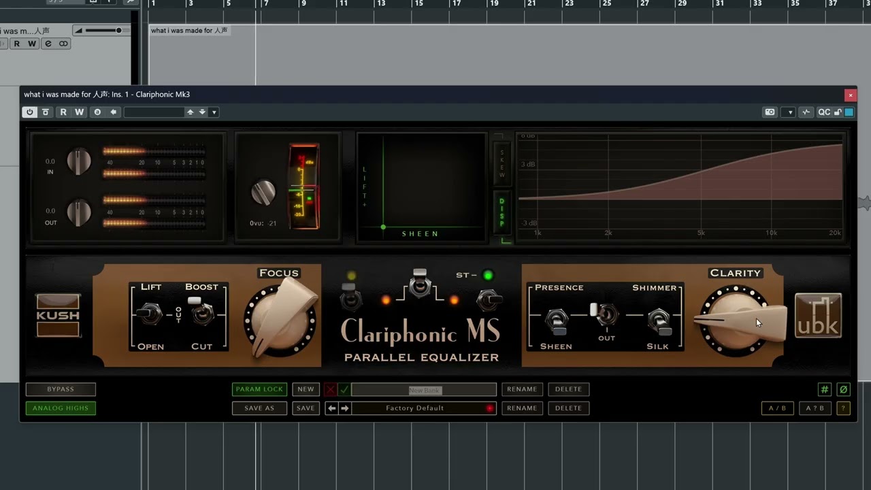871x490 pixels.
Task: Enable Write automation (W) in plugin header
Action: 79,112
